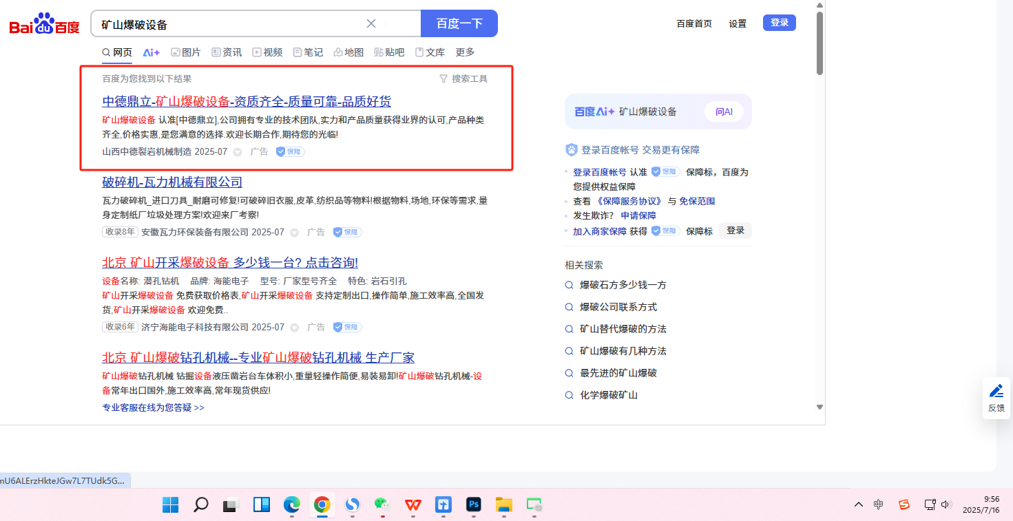Select related search 矿山爆破有几种方法

point(623,351)
